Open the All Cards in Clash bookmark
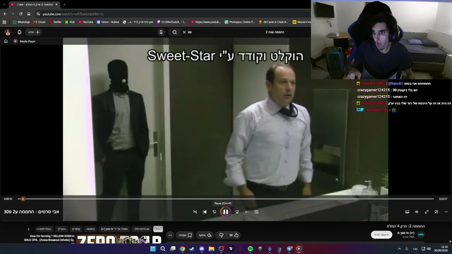The width and height of the screenshot is (452, 254). pyautogui.click(x=273, y=22)
